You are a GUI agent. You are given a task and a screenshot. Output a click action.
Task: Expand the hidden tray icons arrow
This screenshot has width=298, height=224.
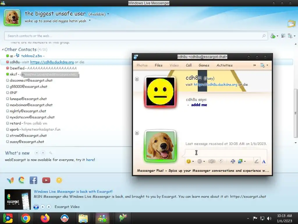tap(248, 218)
